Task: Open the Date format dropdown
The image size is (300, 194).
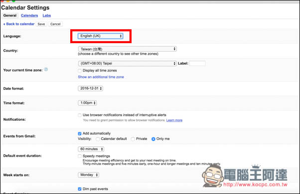Action: [91, 88]
